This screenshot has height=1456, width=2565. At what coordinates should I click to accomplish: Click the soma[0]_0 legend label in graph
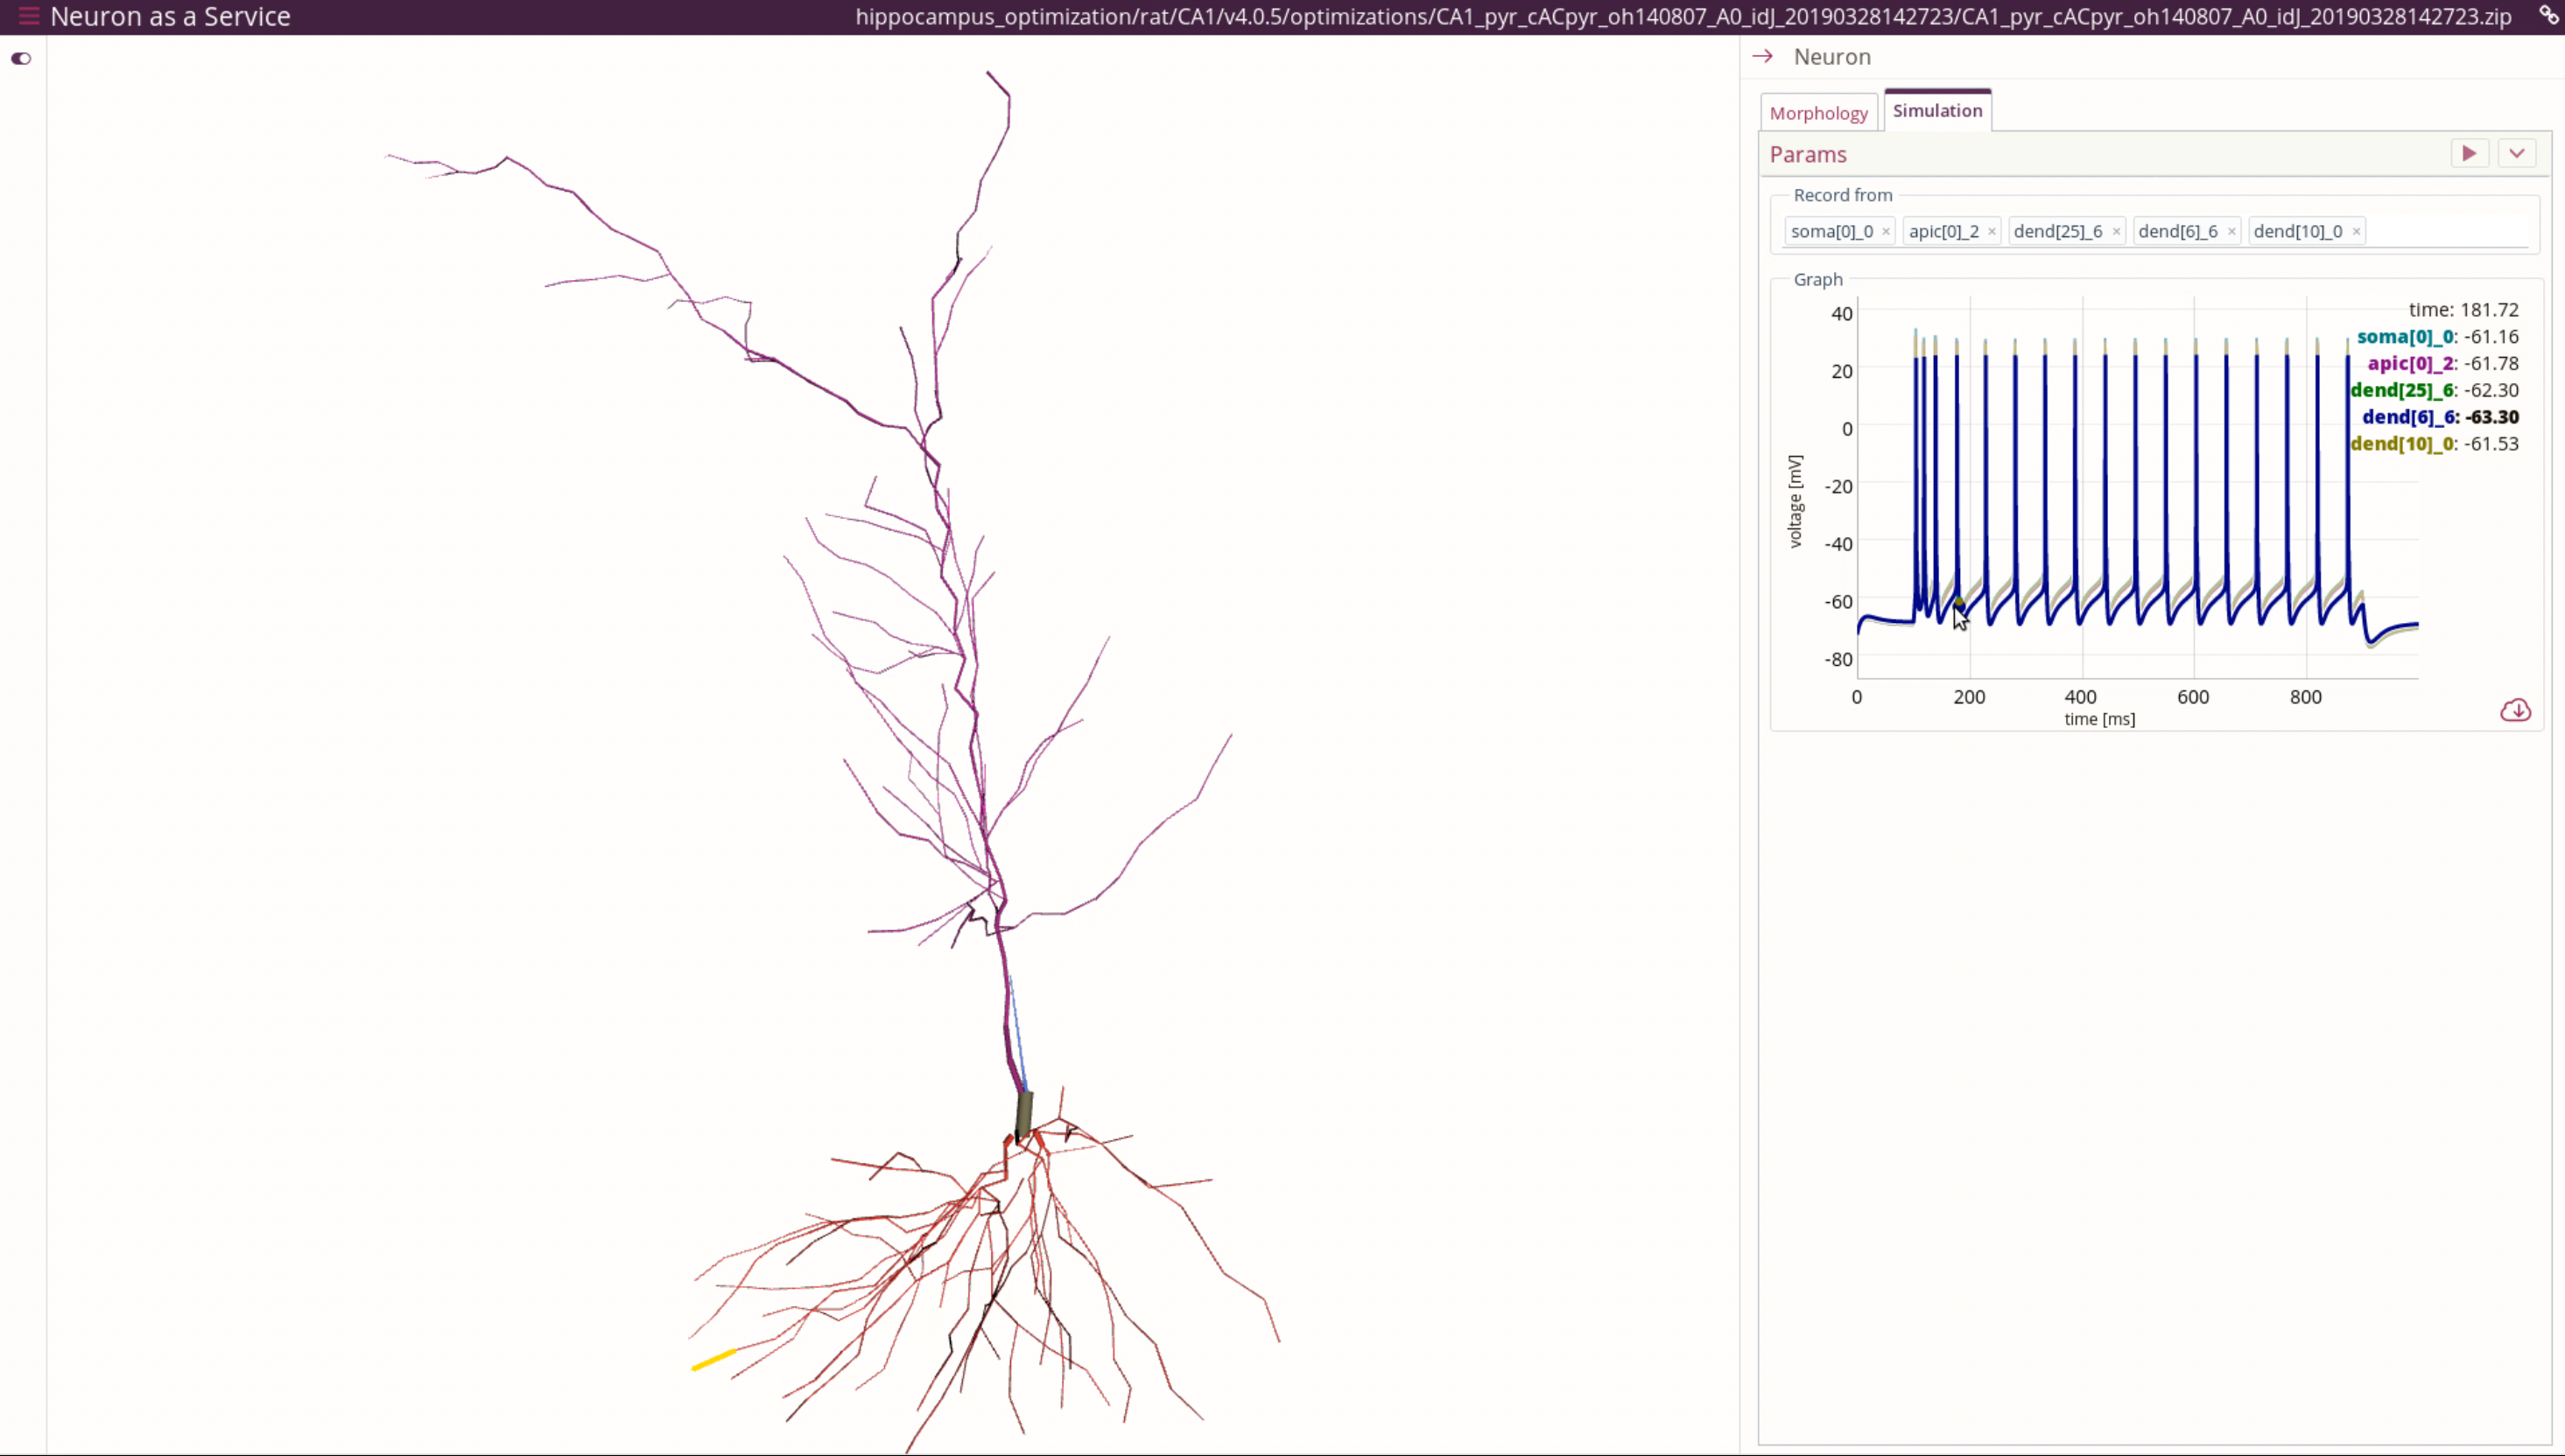pos(2404,337)
